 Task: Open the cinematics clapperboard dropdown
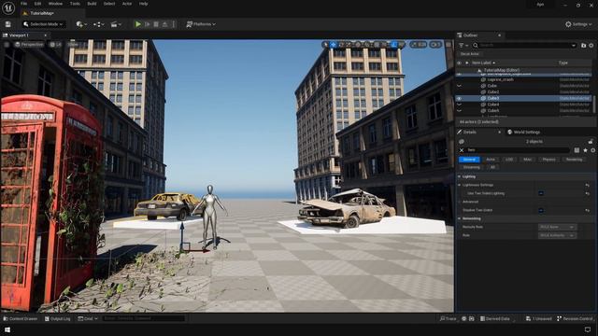coord(116,24)
